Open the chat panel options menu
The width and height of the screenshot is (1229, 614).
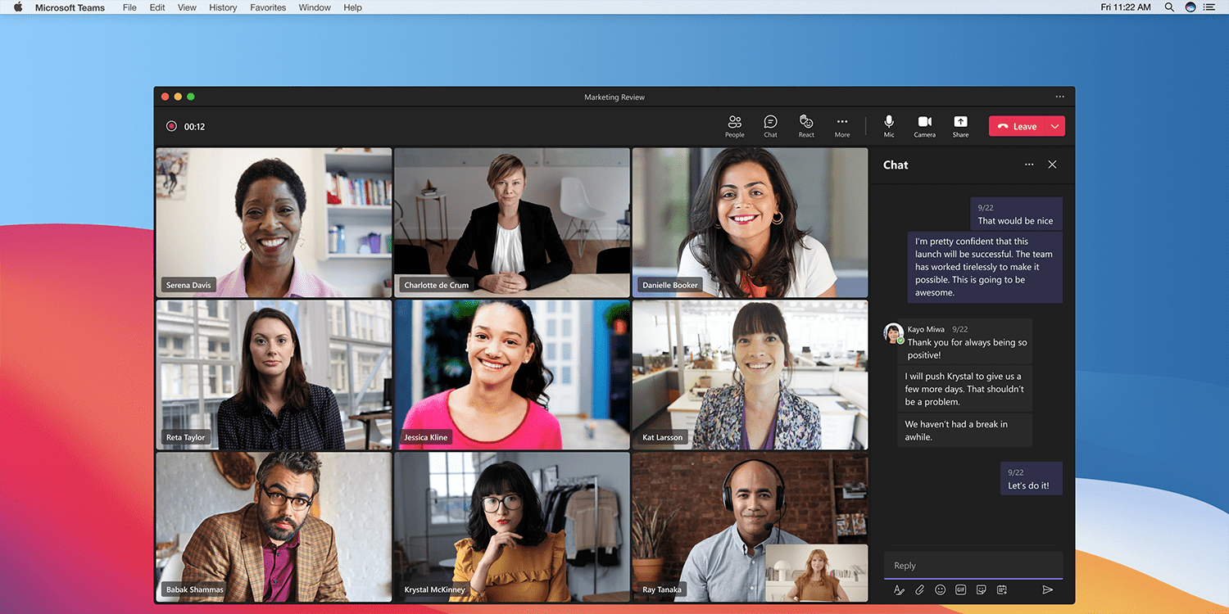point(1029,164)
